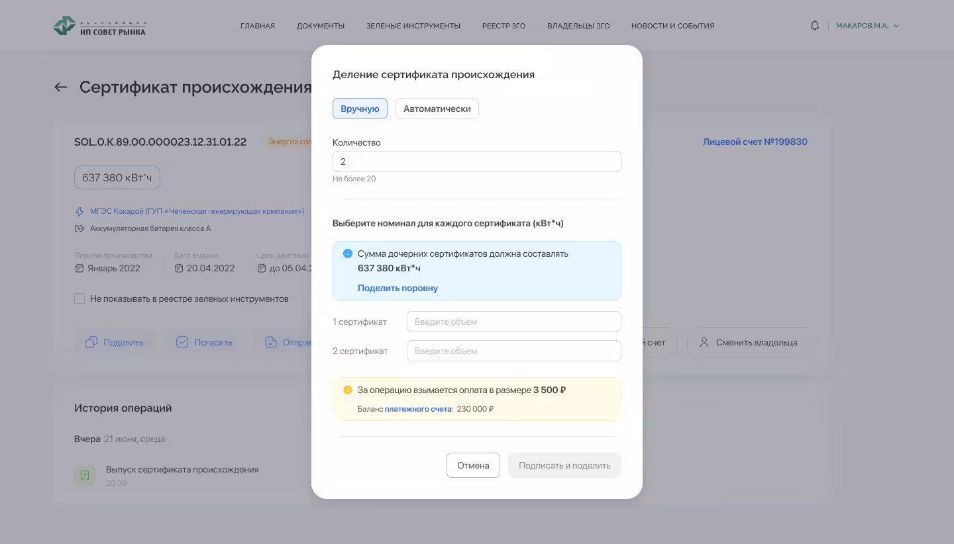Screen dimensions: 954x544
Task: Open the ДОКУМЕНТЫ menu item
Action: [x=321, y=26]
